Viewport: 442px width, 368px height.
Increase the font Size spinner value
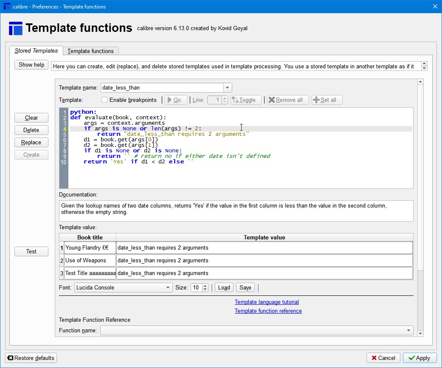pos(206,286)
